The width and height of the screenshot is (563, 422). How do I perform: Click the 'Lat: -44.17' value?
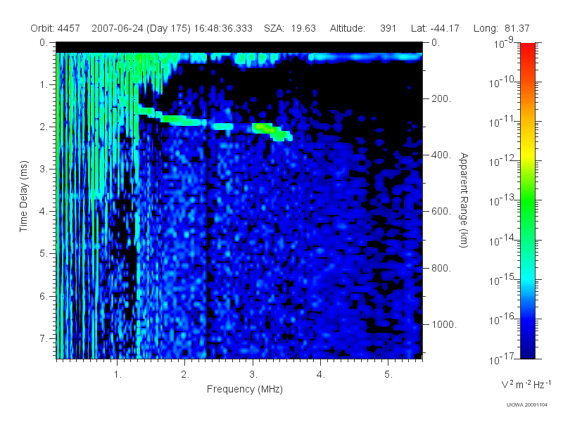(435, 28)
